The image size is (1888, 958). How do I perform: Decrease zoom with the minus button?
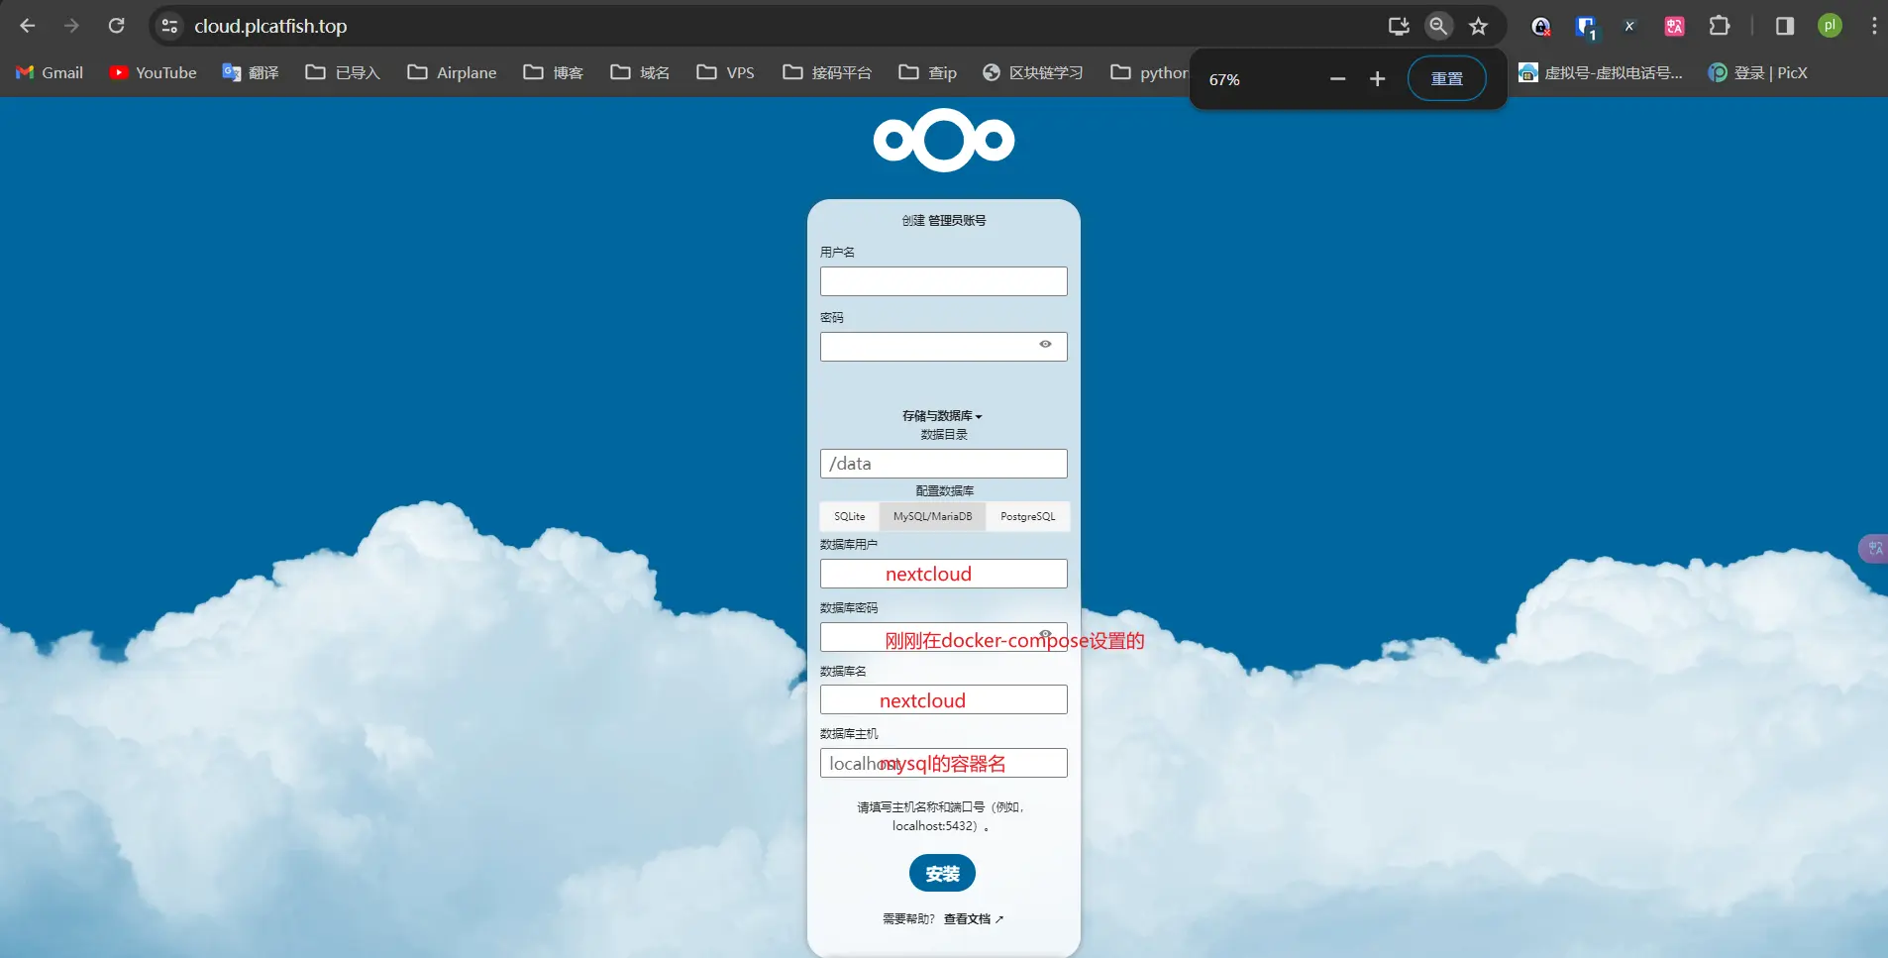click(1337, 79)
